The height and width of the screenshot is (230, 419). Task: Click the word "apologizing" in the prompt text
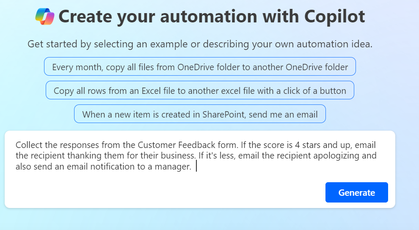[333, 156]
